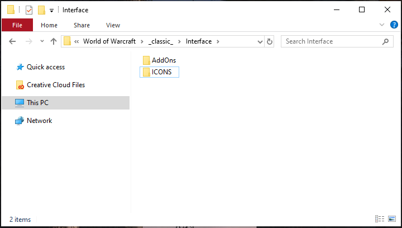This screenshot has height=228, width=402.
Task: Open the Customize Quick Access Toolbar dropdown
Action: 51,10
